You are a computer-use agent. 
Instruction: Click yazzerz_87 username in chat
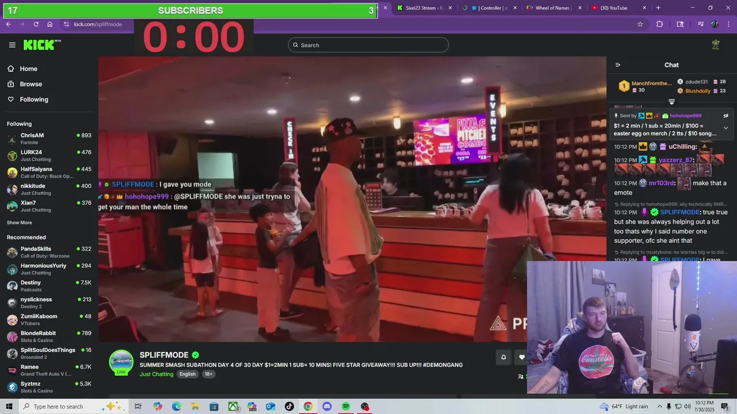pos(677,160)
